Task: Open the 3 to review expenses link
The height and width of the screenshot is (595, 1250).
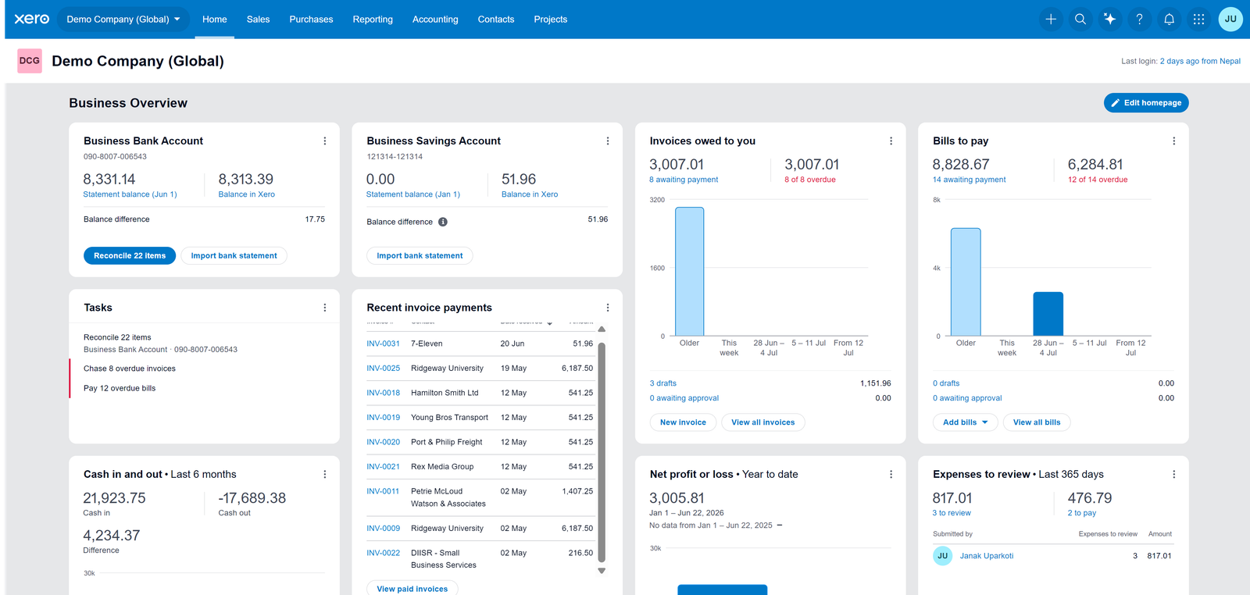Action: point(952,513)
